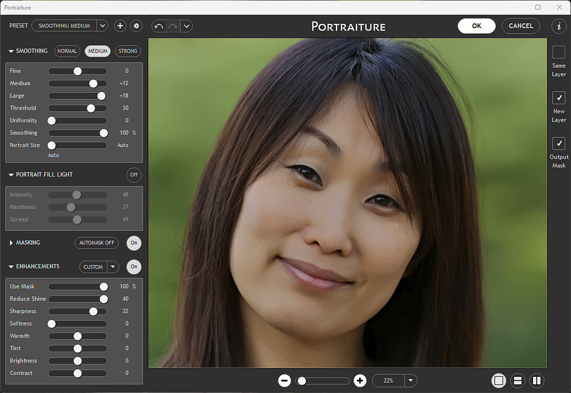
Task: Click the Smoothing percentage slider
Action: click(x=77, y=133)
